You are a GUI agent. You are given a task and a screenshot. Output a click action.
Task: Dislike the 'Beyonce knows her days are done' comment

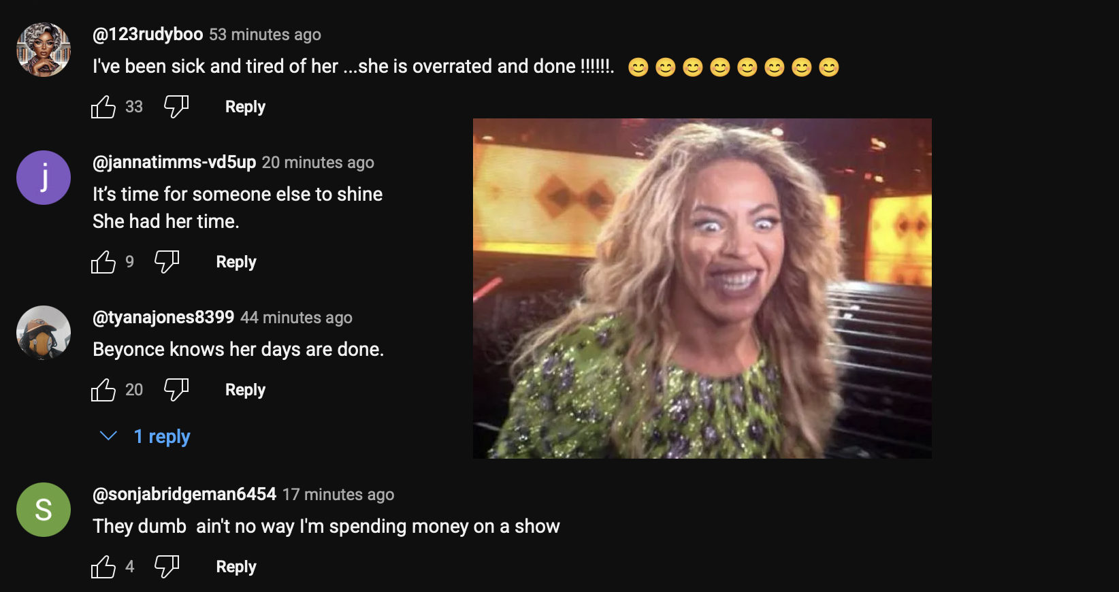[176, 390]
